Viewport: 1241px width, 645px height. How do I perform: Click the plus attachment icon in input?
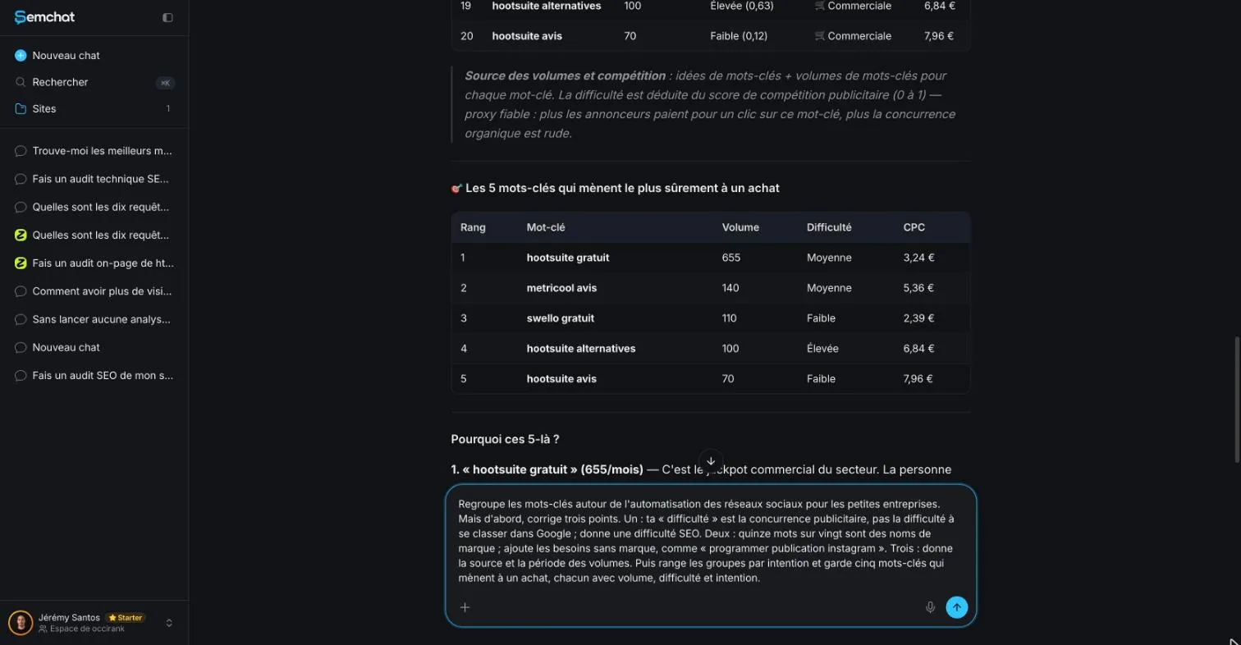[465, 607]
